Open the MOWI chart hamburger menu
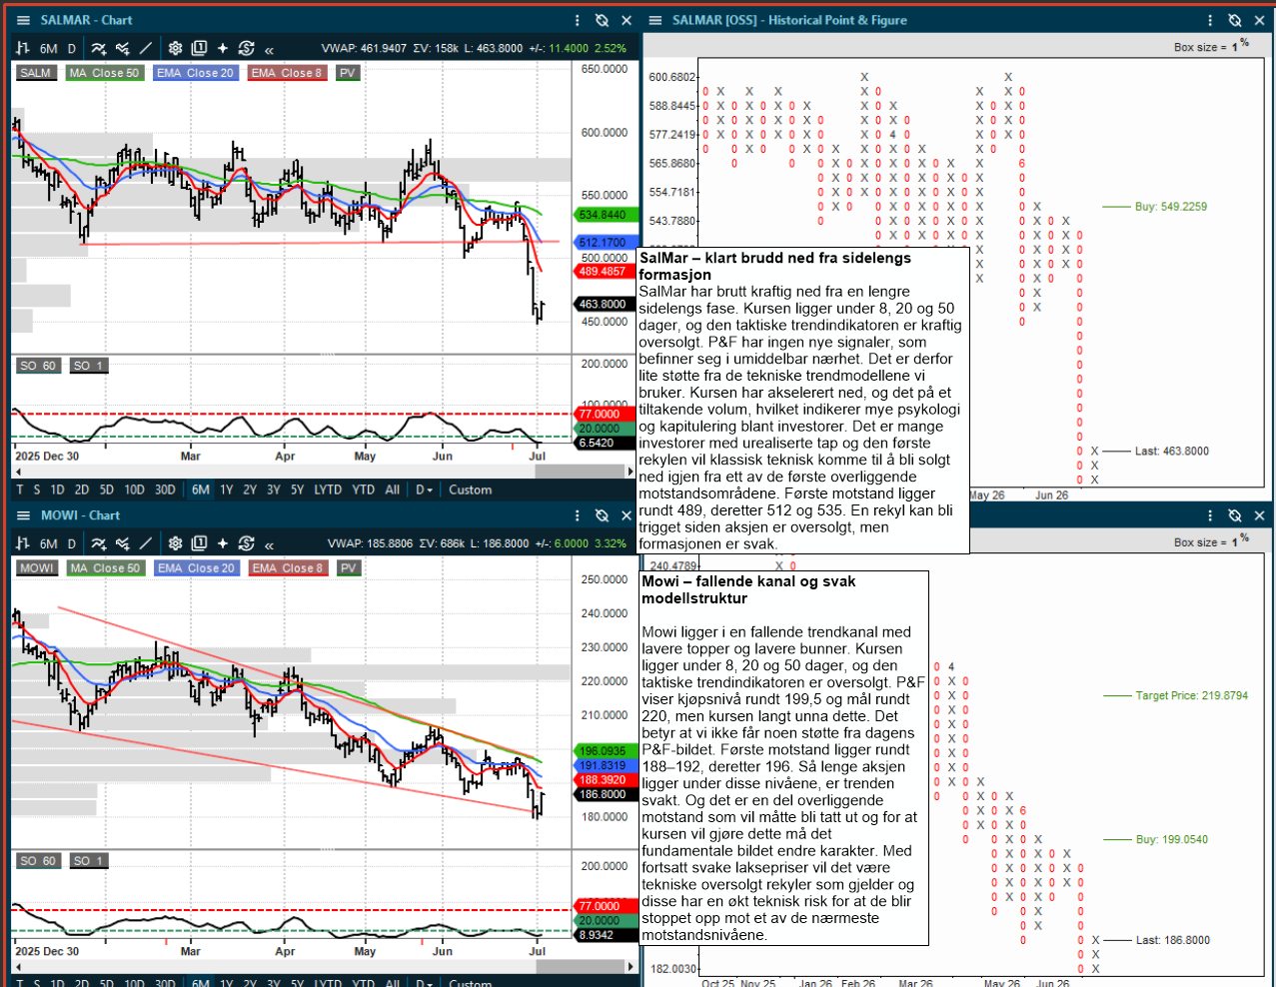The image size is (1276, 987). 23,515
